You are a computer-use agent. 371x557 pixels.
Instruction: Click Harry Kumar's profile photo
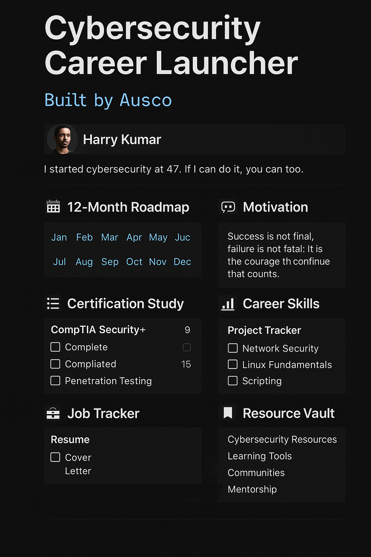coord(62,139)
